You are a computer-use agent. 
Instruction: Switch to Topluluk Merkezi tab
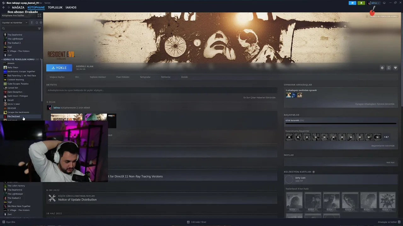[98, 77]
